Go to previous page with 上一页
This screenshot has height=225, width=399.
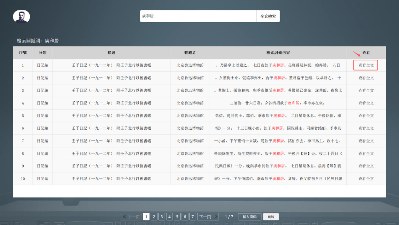coord(131,217)
